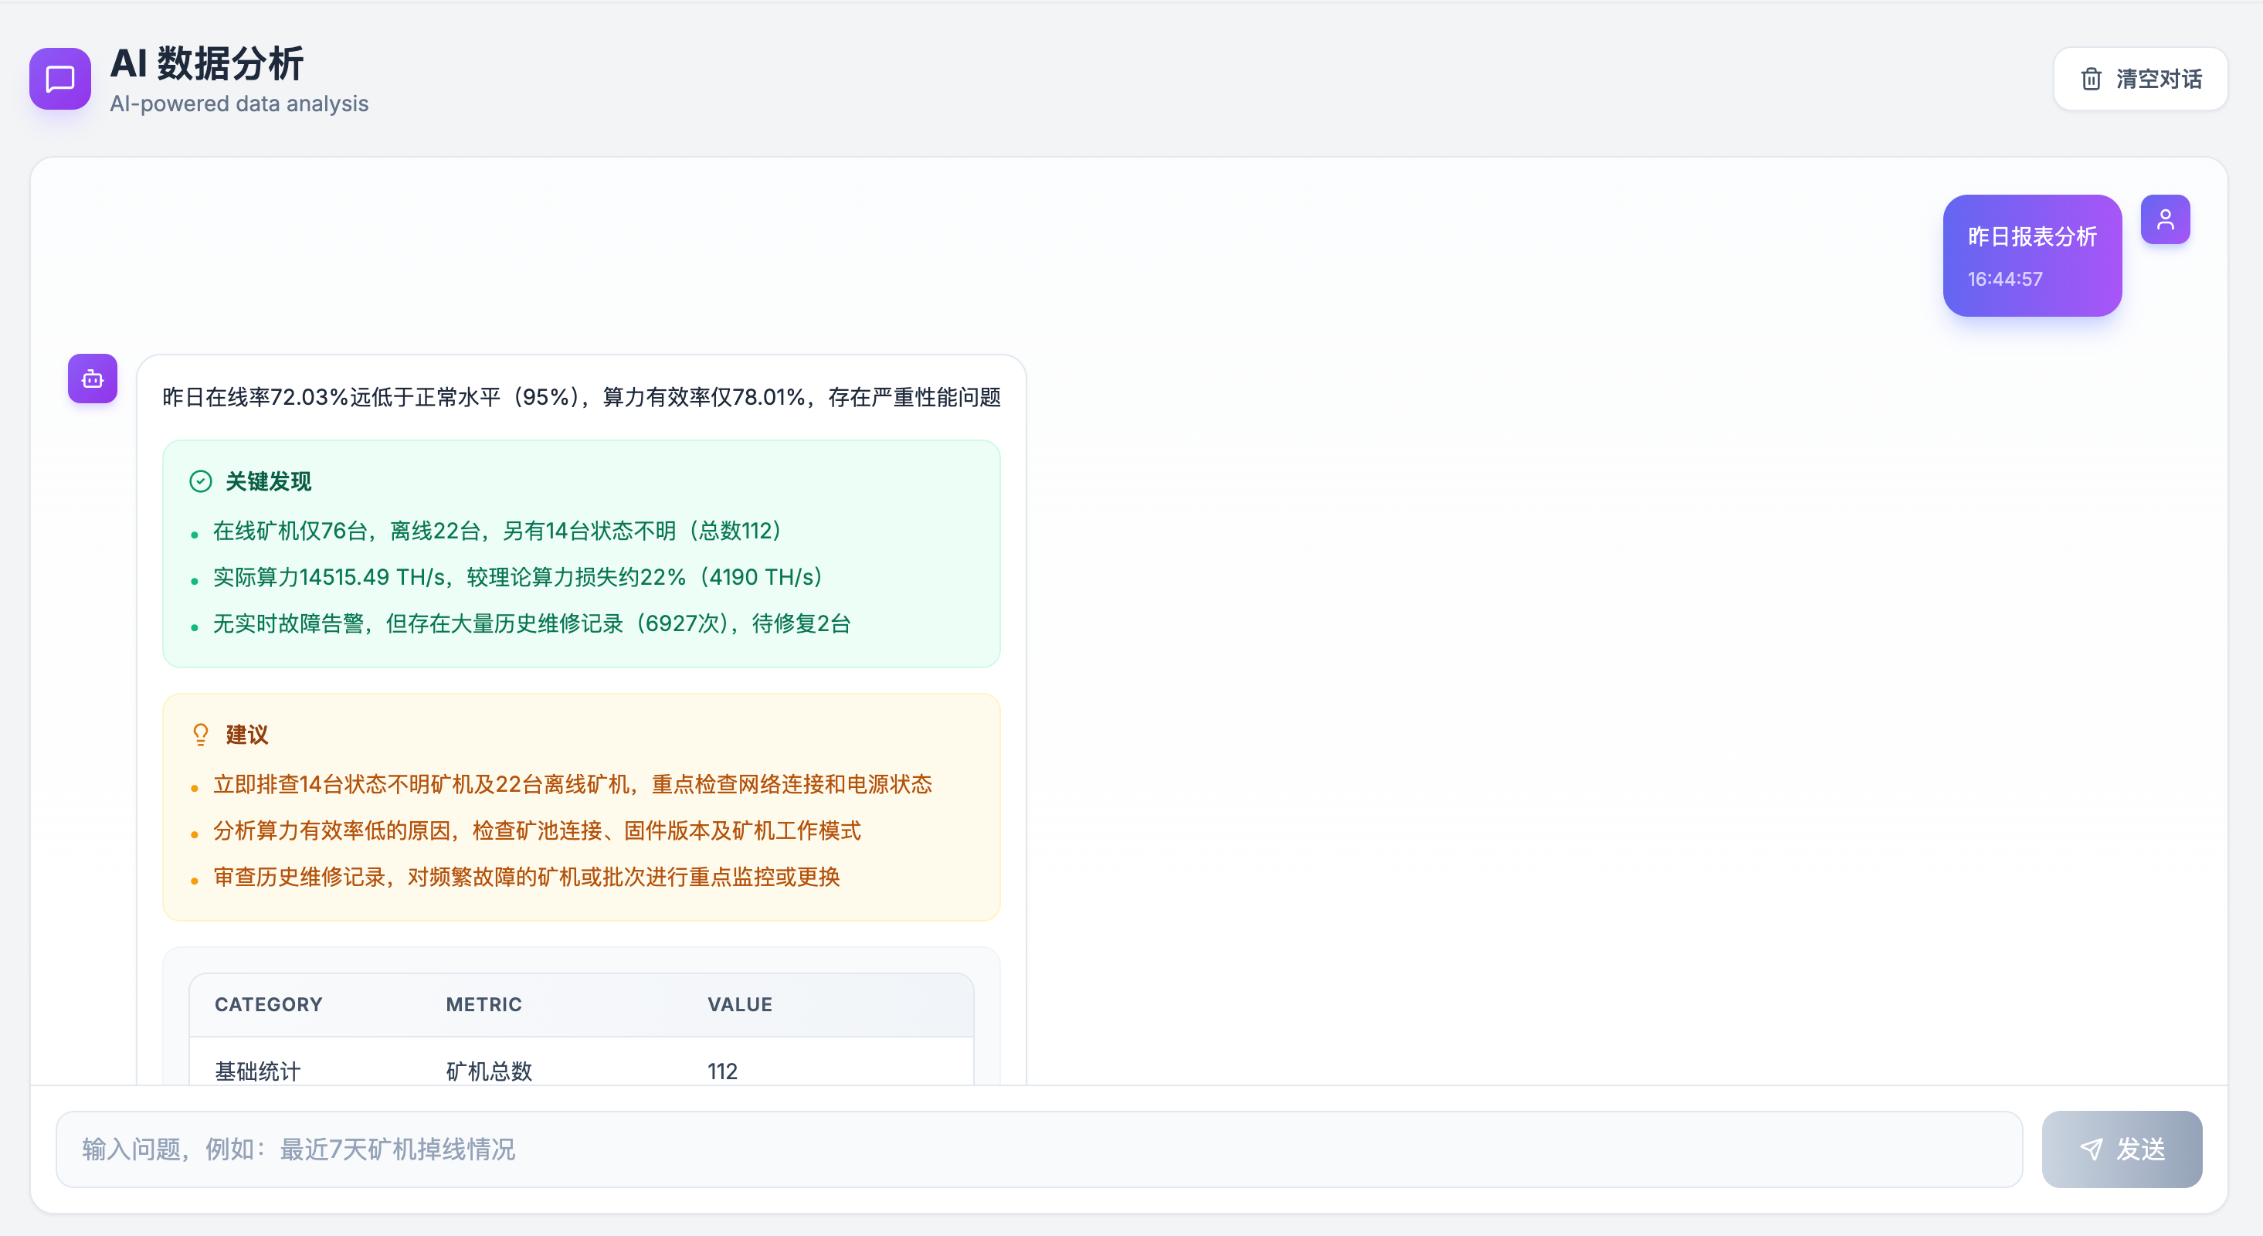Click the VALUE column header
Screen dimensions: 2263x1236
click(740, 1004)
